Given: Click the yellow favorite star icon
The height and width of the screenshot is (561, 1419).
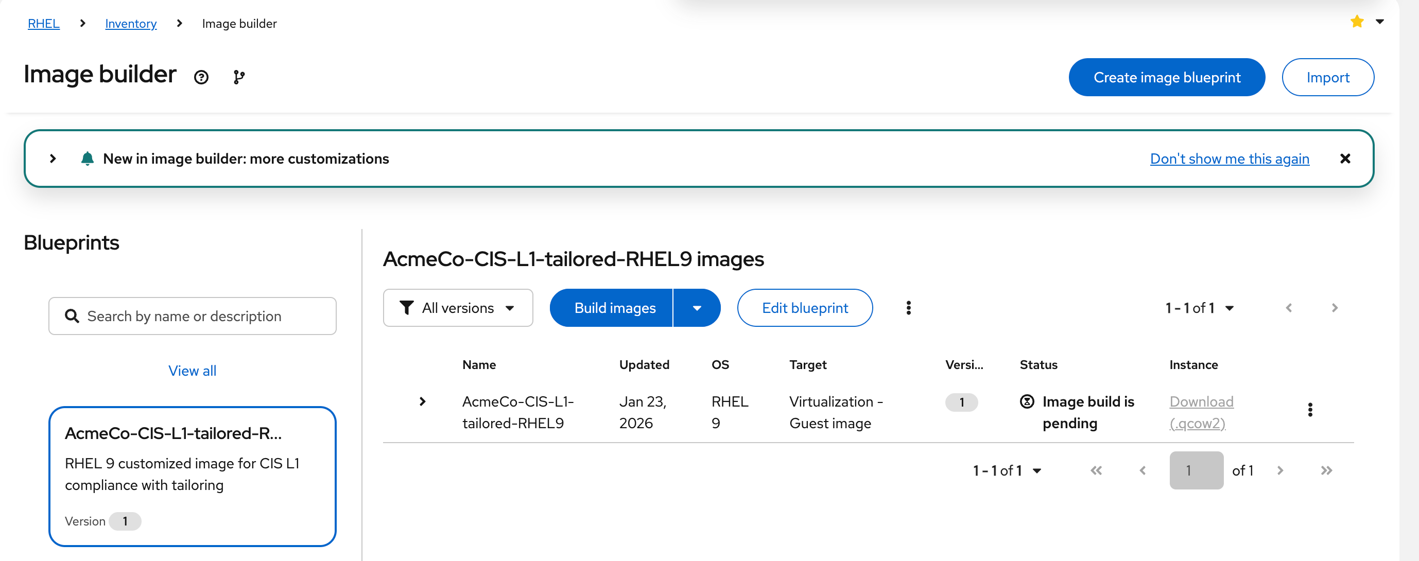Looking at the screenshot, I should 1357,22.
